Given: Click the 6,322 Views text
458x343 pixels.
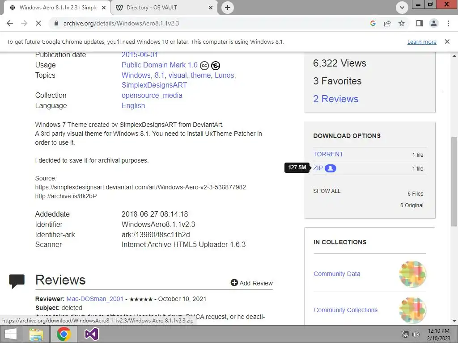Looking at the screenshot, I should (339, 63).
